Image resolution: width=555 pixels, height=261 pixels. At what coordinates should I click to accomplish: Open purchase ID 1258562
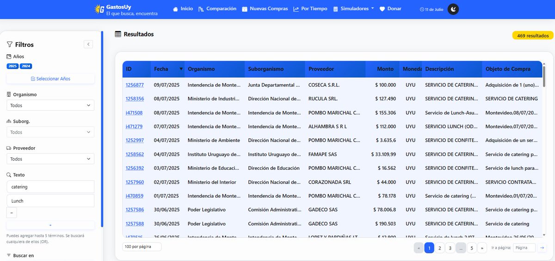point(135,154)
